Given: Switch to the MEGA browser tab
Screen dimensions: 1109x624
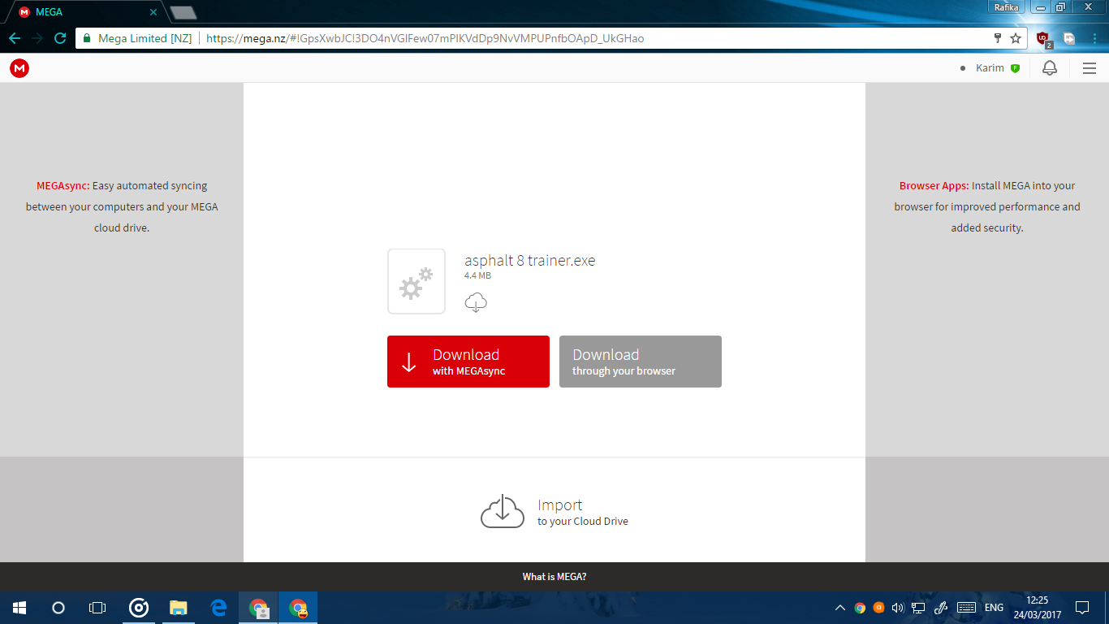Looking at the screenshot, I should [85, 12].
